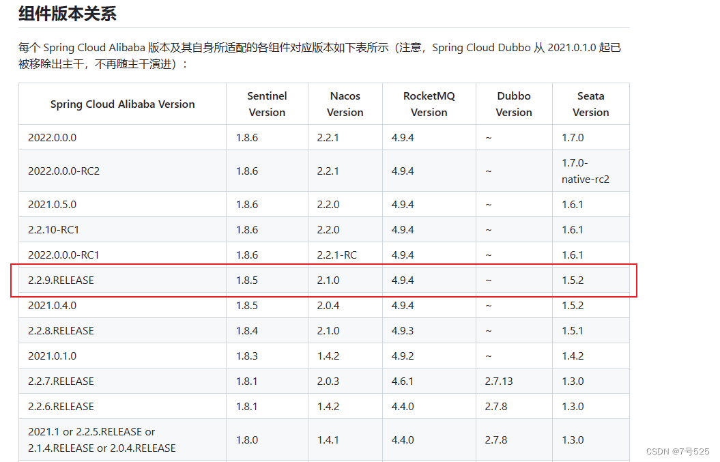Select the Seata Version column header

click(x=590, y=104)
